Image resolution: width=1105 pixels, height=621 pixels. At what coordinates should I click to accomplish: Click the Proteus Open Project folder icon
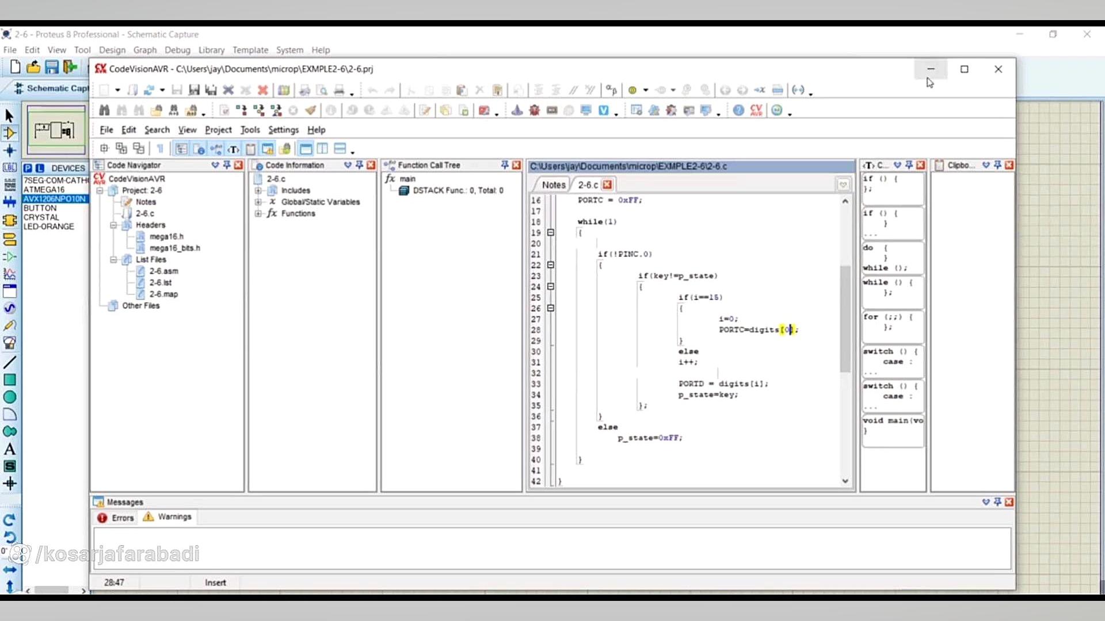[33, 67]
